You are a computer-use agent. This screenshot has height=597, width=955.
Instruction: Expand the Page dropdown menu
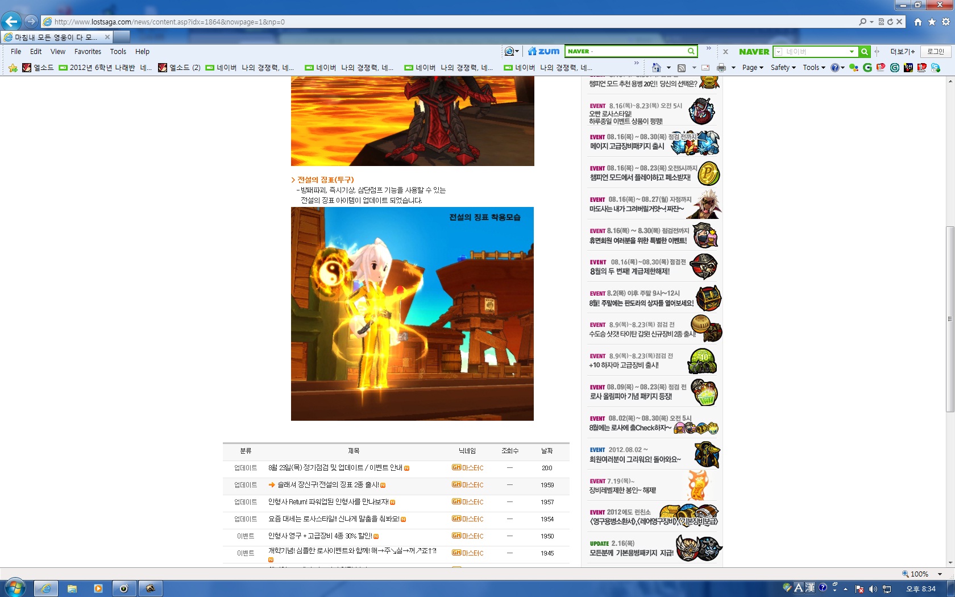pyautogui.click(x=753, y=68)
